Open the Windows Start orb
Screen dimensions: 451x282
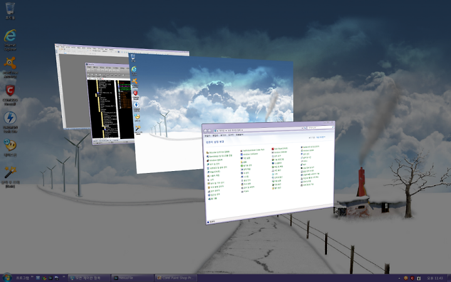[7, 278]
